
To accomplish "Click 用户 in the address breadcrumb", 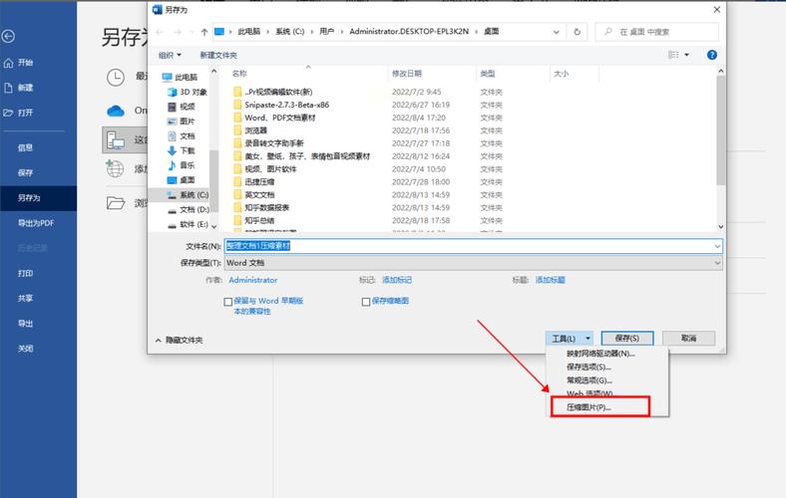I will [x=327, y=32].
